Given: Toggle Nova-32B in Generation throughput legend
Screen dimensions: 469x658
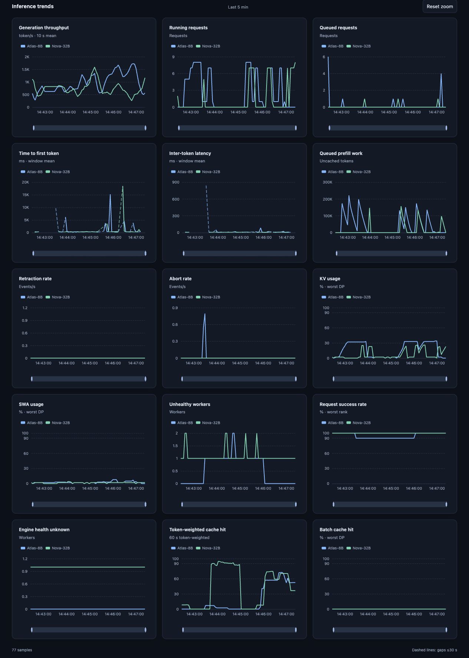Looking at the screenshot, I should 57,46.
